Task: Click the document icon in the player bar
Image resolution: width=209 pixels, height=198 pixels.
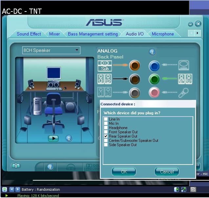Action: [x=193, y=189]
